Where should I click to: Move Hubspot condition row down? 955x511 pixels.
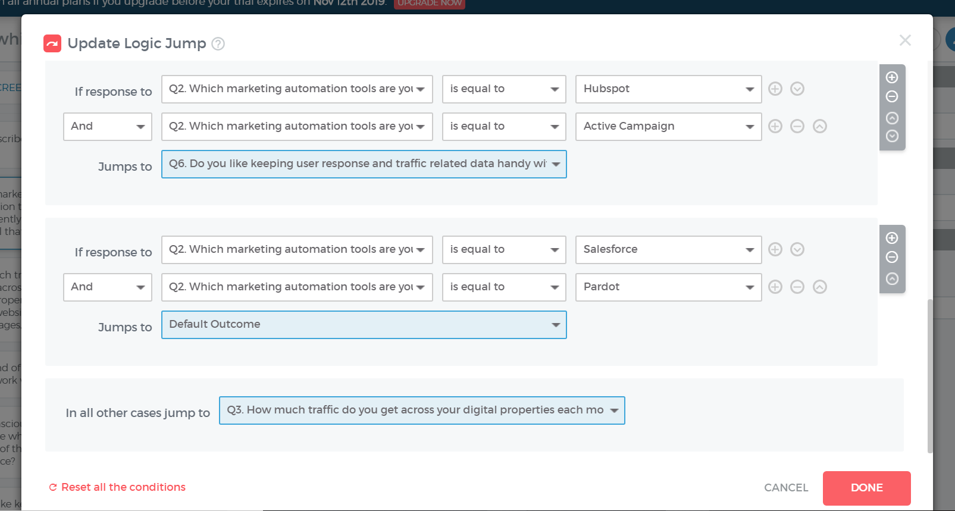[797, 89]
